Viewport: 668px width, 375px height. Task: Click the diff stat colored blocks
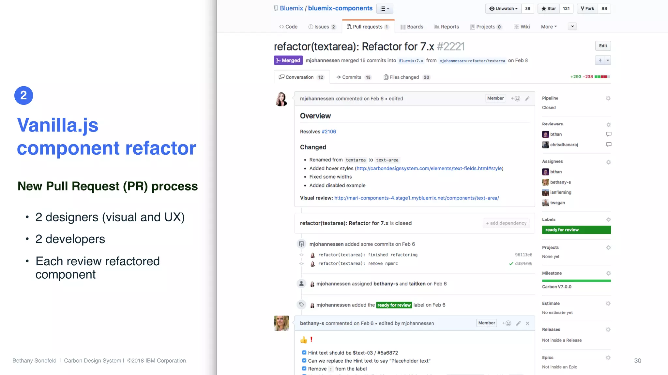click(602, 77)
